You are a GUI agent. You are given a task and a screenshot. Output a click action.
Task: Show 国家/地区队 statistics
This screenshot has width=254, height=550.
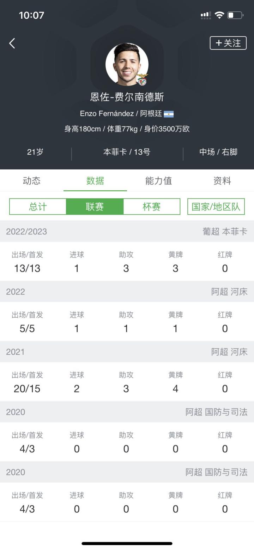pos(216,207)
